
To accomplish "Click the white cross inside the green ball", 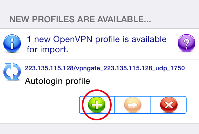I will tap(97, 105).
